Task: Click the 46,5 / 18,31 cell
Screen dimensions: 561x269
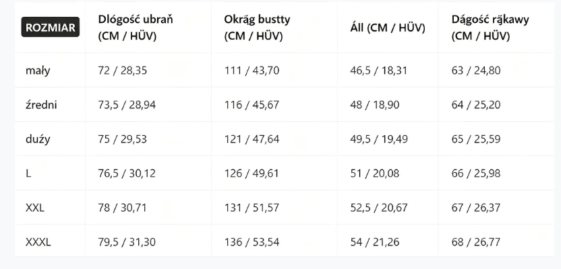Action: (x=379, y=70)
